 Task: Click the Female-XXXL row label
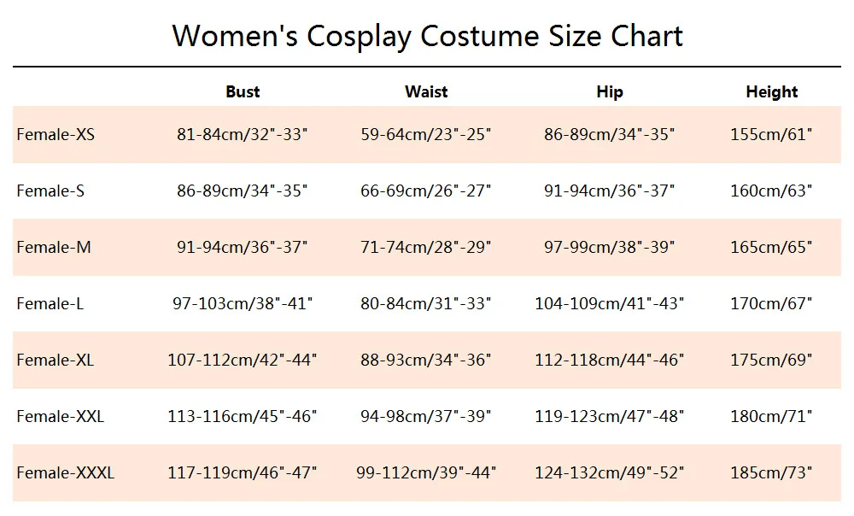[x=66, y=472]
